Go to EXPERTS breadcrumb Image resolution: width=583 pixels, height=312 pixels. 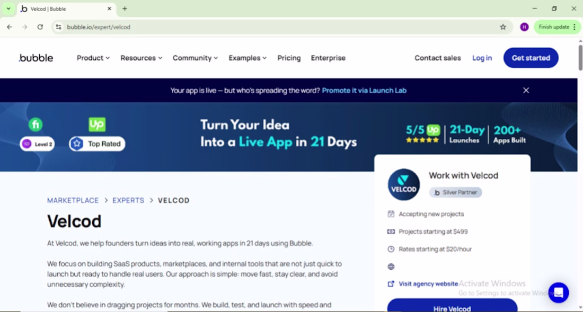[x=128, y=201]
